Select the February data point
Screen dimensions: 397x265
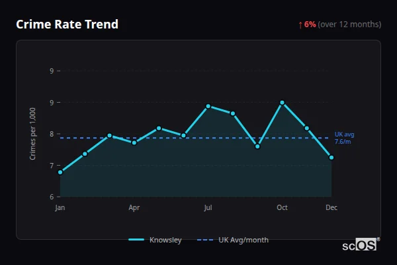tap(85, 154)
